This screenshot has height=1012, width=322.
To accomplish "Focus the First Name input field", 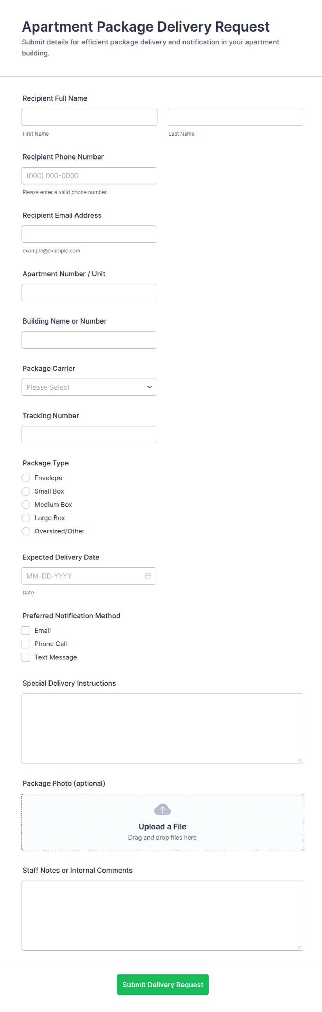I will 89,117.
